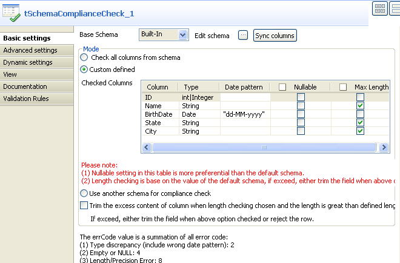Select Use another schema for compliance check
400x263 pixels.
(x=84, y=193)
